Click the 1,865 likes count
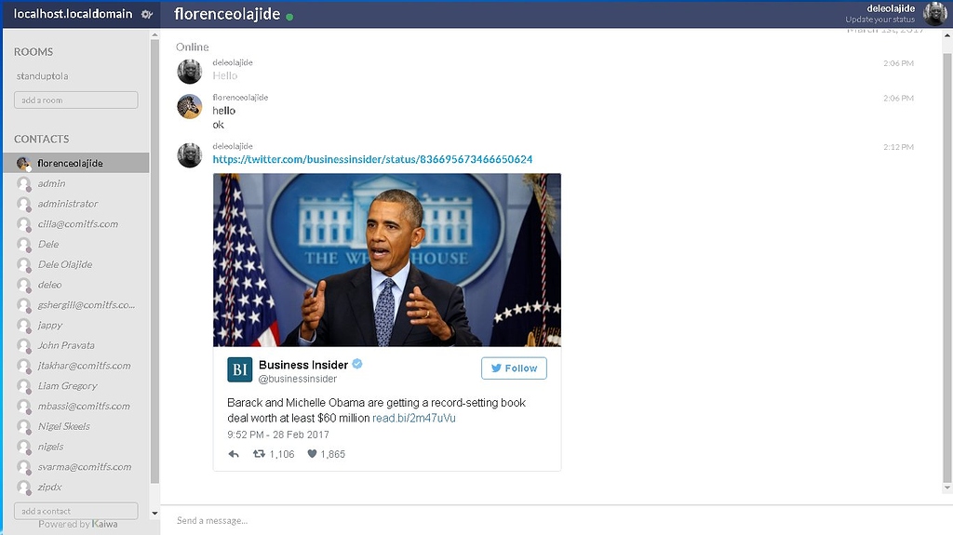 [333, 454]
